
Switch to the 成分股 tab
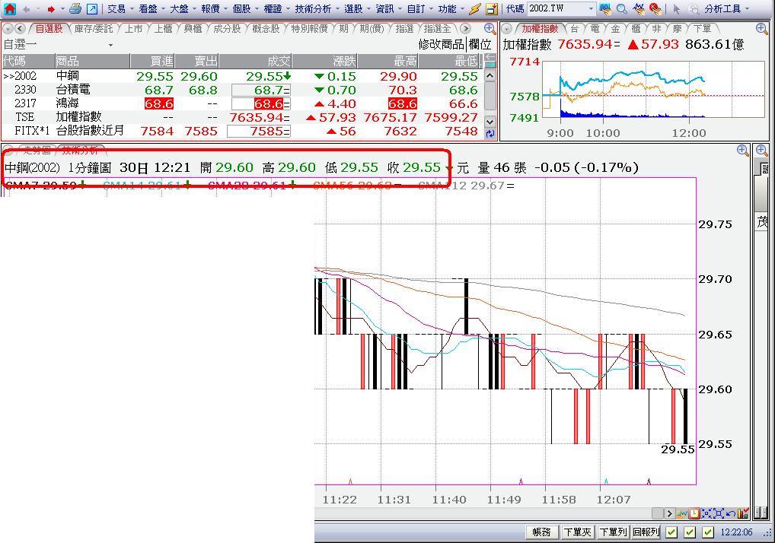[x=227, y=29]
